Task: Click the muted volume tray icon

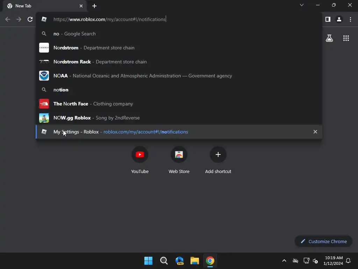Action: click(x=316, y=261)
